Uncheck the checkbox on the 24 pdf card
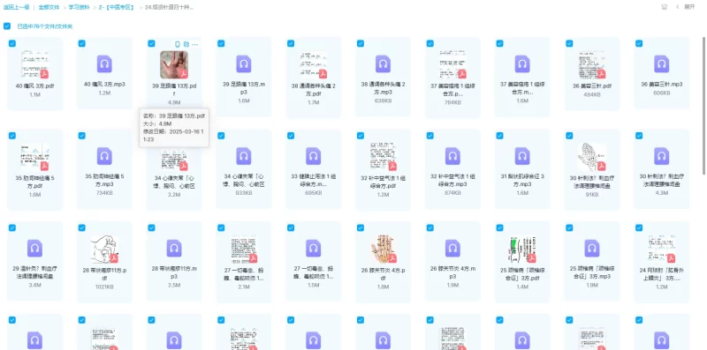Viewport: 707px width, 350px height. (x=639, y=227)
